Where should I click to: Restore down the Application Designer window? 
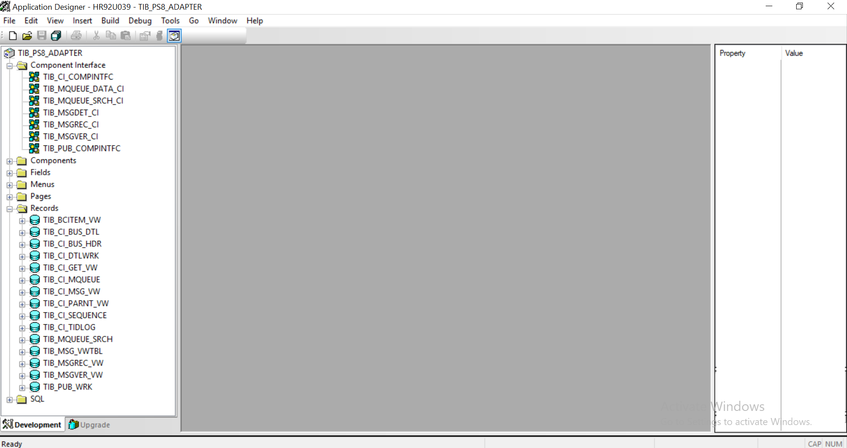coord(800,6)
